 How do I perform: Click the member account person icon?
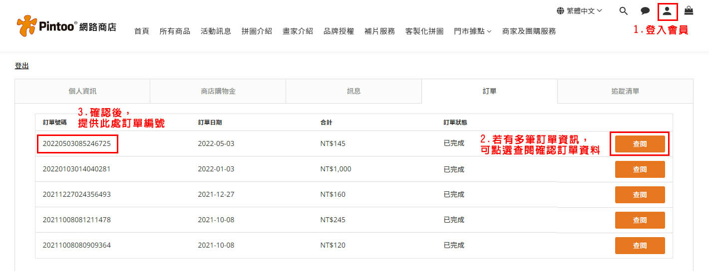pyautogui.click(x=667, y=11)
